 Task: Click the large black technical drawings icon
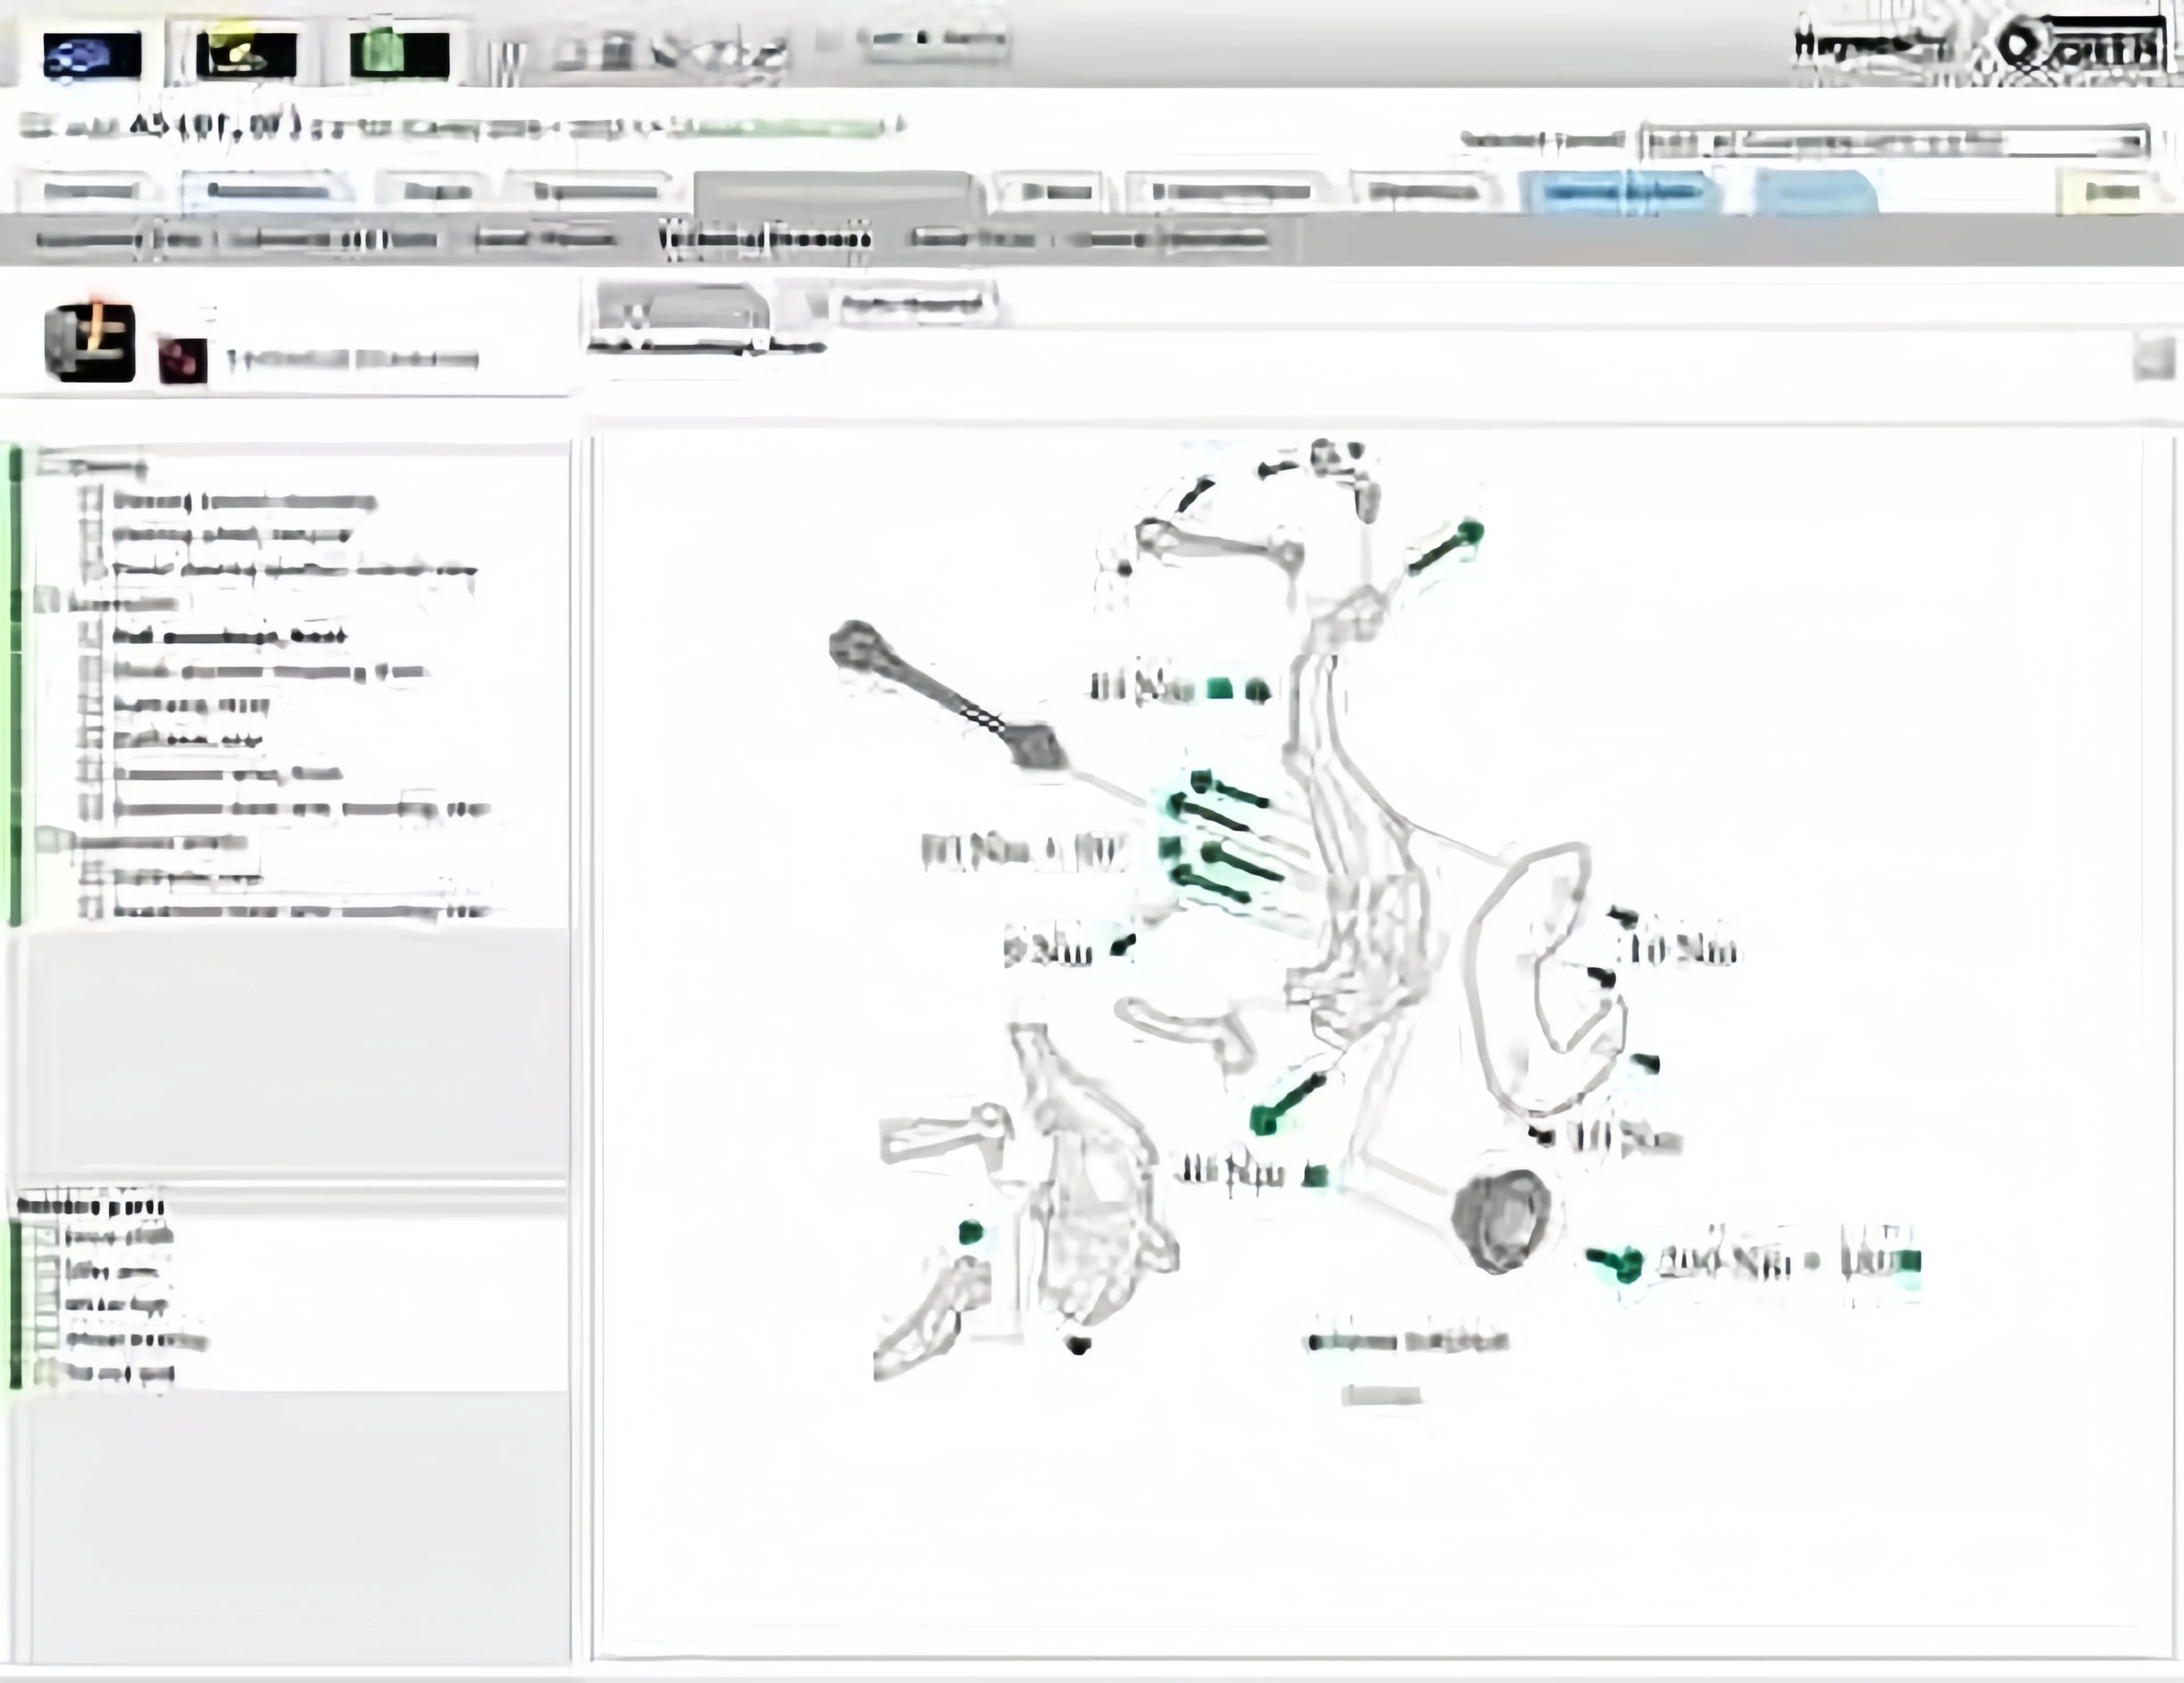[90, 343]
